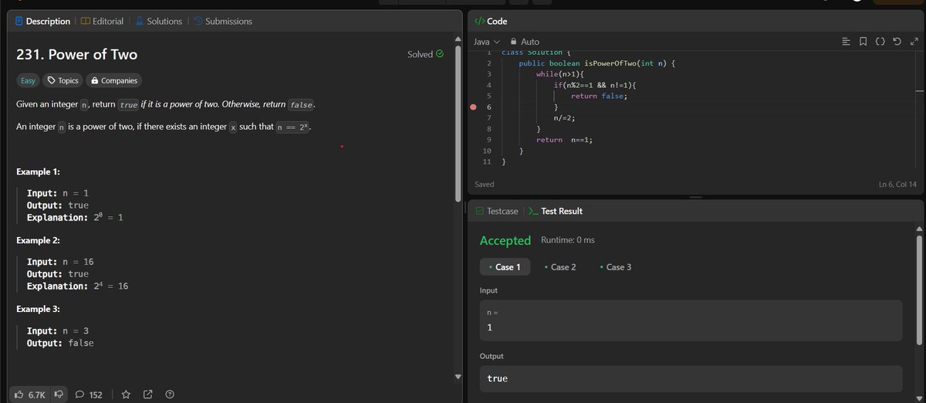Click the lock icon beside Auto
The height and width of the screenshot is (403, 926).
pyautogui.click(x=514, y=41)
